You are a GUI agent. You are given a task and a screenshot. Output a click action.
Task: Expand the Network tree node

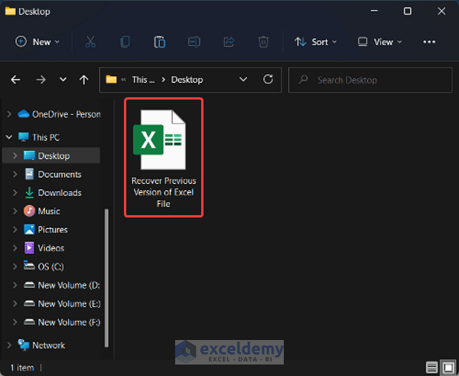point(9,345)
